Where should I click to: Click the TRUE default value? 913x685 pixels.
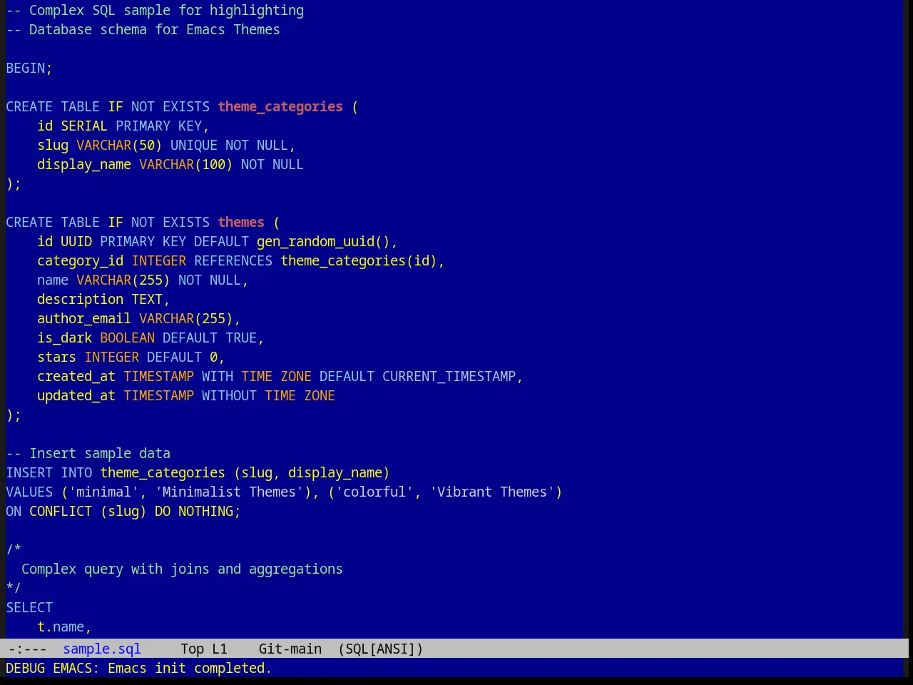tap(241, 338)
